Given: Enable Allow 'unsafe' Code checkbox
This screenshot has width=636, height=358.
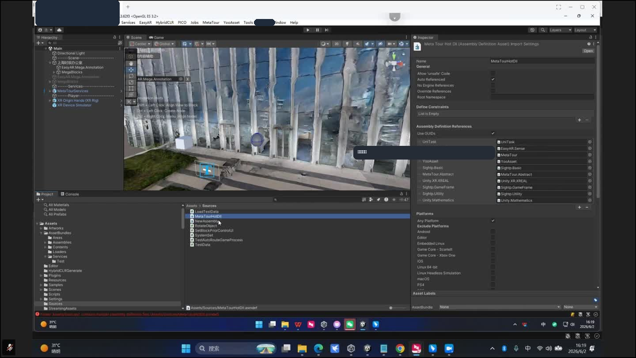Looking at the screenshot, I should click(x=493, y=73).
